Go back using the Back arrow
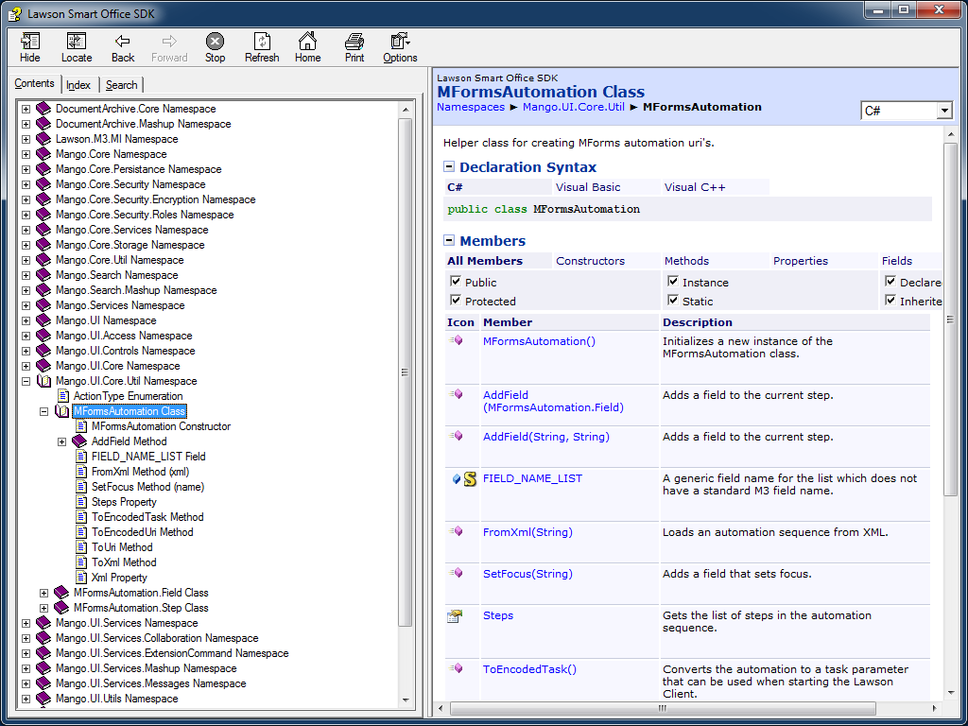Image resolution: width=968 pixels, height=726 pixels. 123,47
